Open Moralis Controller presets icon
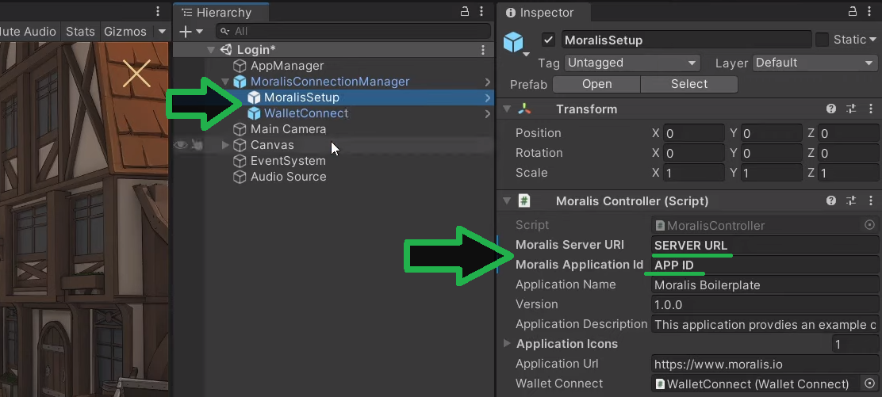882x397 pixels. [850, 200]
